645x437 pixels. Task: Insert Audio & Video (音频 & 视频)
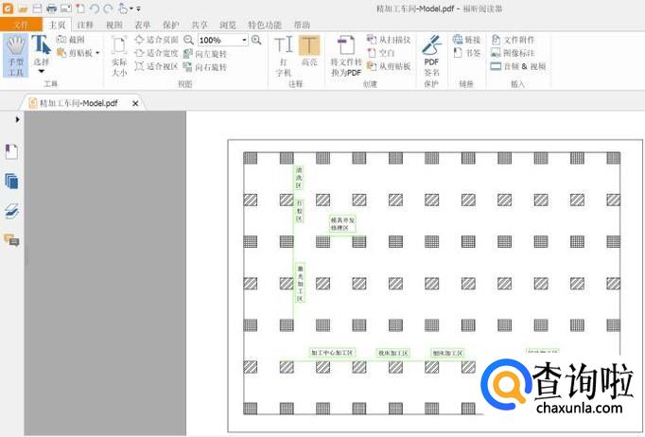(x=518, y=66)
